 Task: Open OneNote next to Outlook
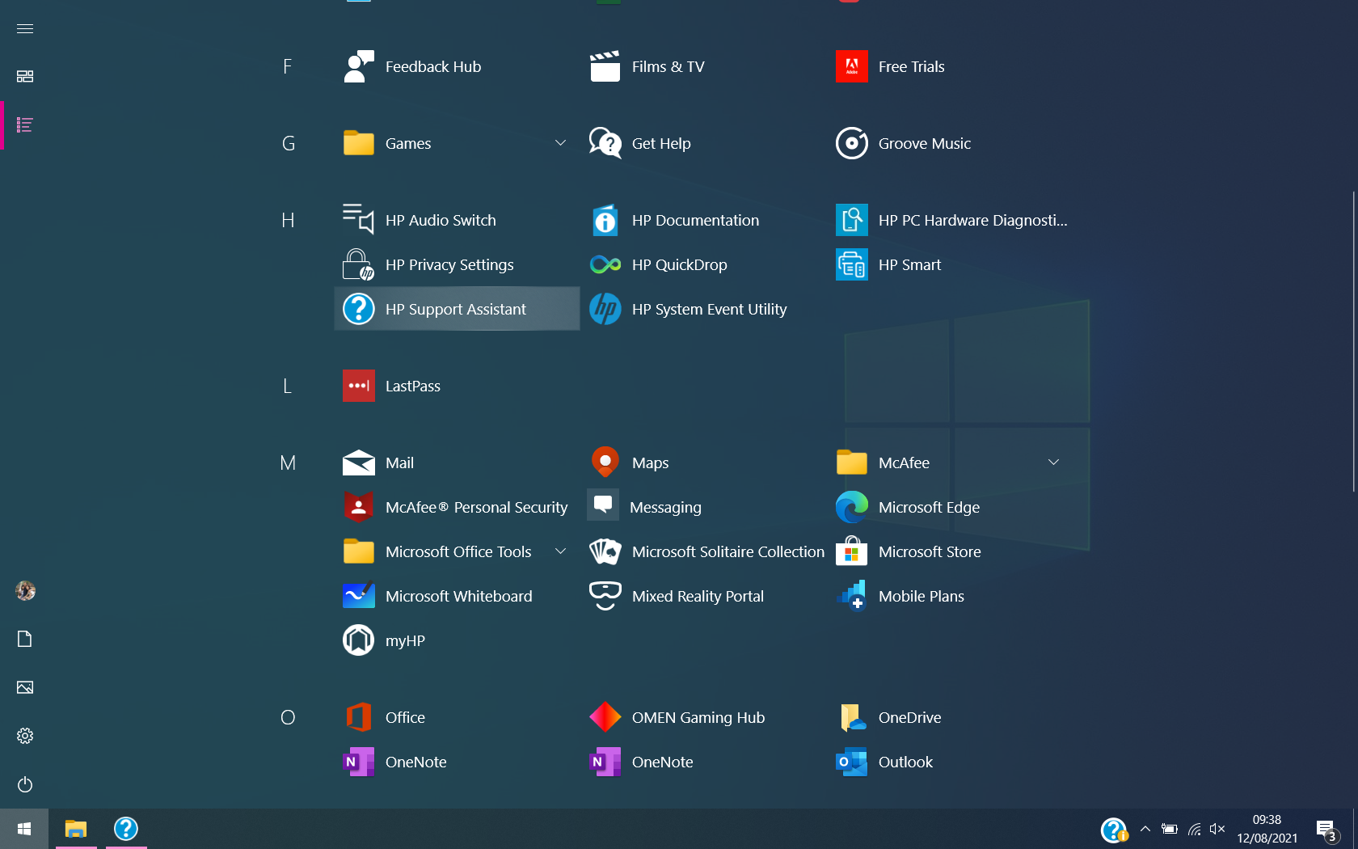703,762
